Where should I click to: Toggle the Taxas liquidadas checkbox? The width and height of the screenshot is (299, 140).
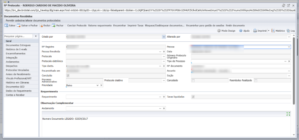tap(193, 97)
